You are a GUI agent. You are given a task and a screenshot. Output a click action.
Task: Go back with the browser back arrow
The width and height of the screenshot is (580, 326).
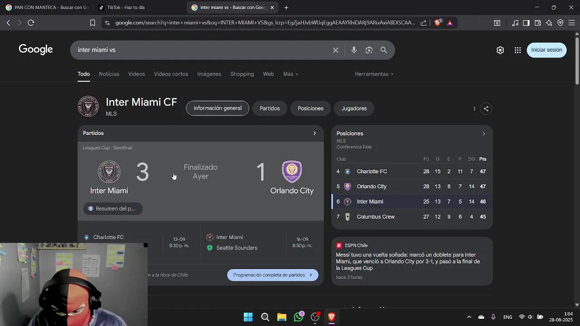[8, 23]
